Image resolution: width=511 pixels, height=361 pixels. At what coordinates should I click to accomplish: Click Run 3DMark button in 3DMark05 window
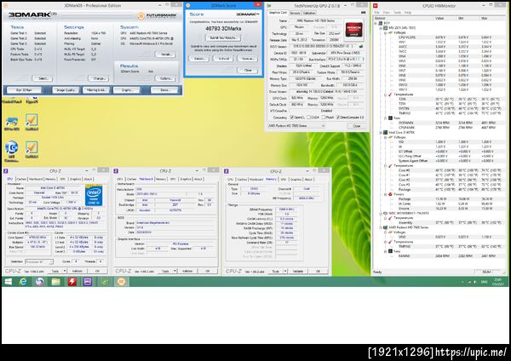click(24, 90)
